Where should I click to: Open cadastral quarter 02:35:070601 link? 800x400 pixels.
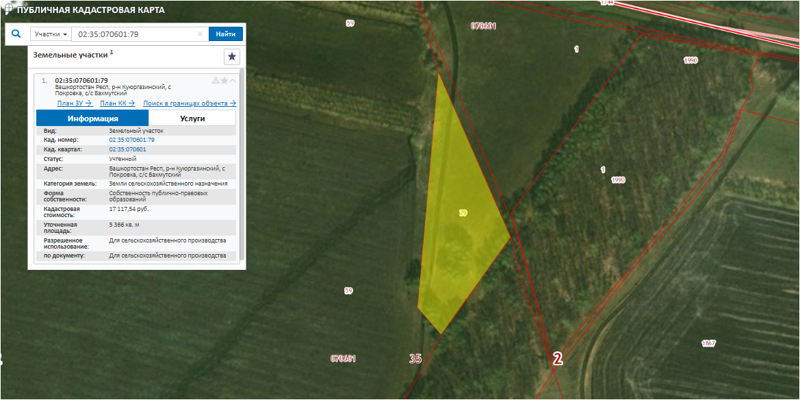127,149
